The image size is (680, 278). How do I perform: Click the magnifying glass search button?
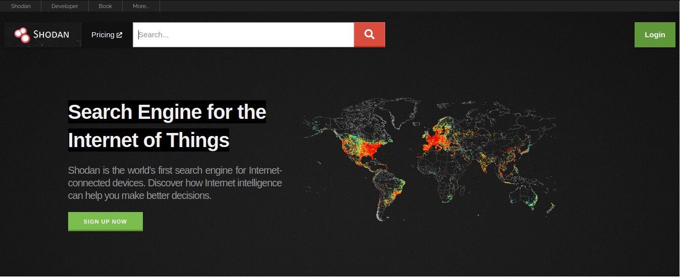pos(370,35)
